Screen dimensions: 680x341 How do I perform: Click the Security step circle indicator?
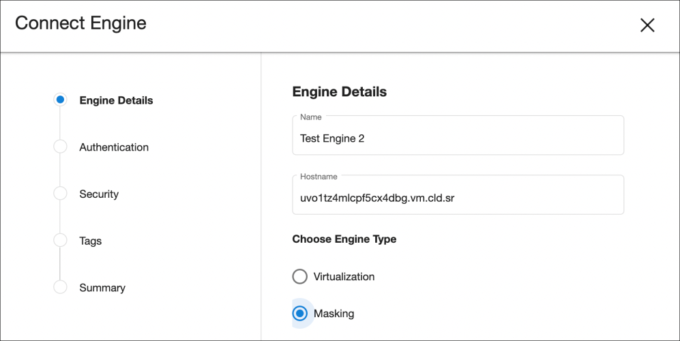[x=60, y=194]
